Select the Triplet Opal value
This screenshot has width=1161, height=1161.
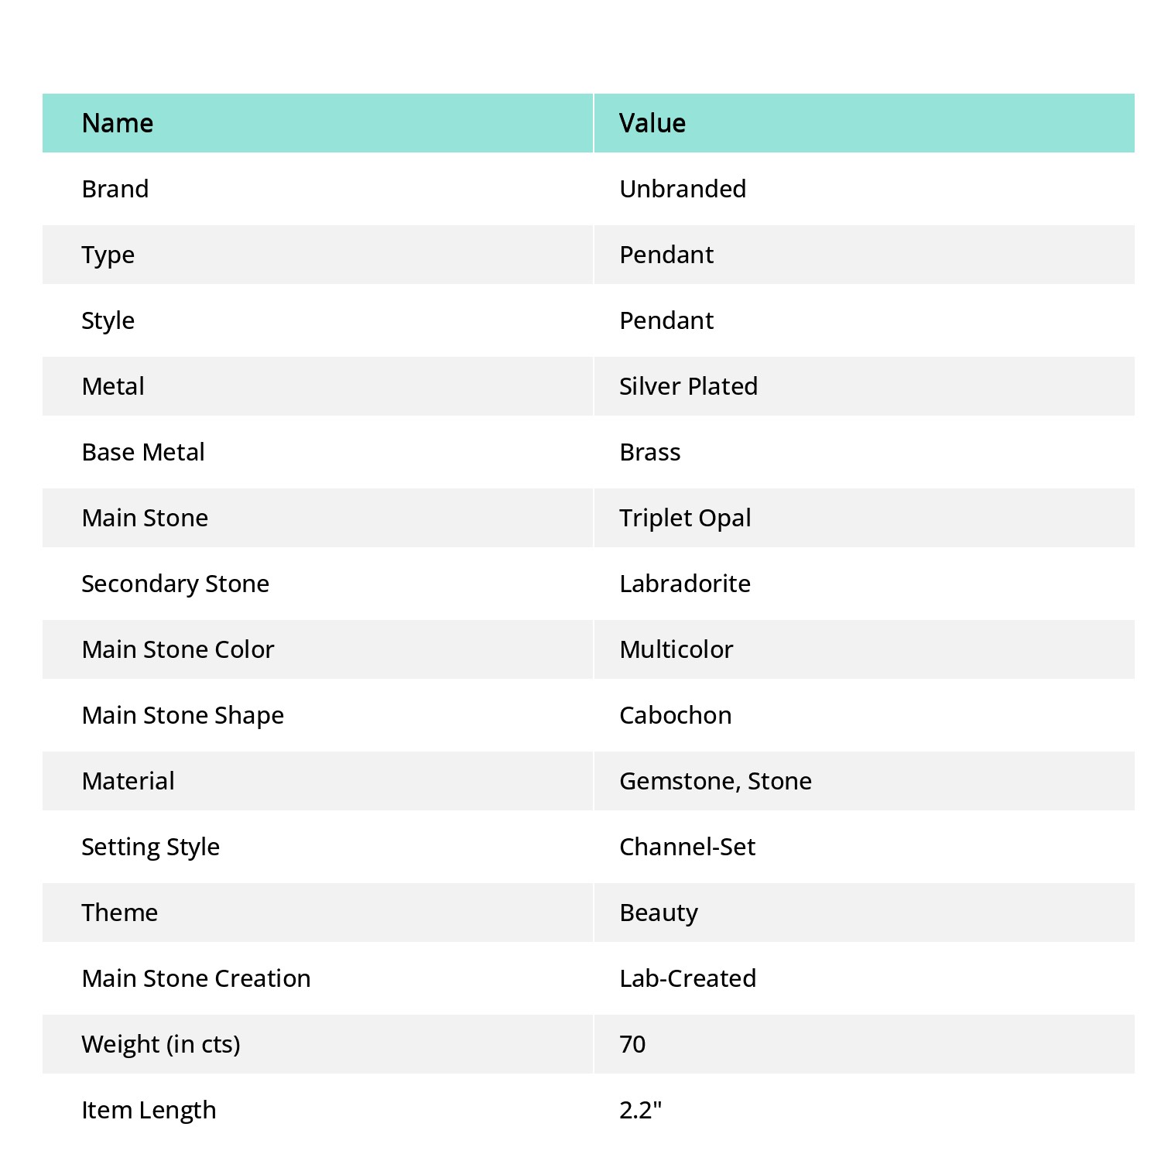point(686,519)
